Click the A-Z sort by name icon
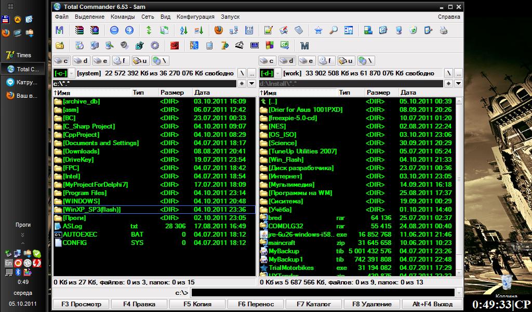The image size is (532, 312). pos(183,30)
